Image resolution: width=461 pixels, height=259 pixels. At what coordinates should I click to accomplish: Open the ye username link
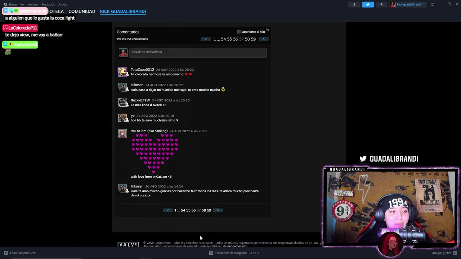[133, 116]
